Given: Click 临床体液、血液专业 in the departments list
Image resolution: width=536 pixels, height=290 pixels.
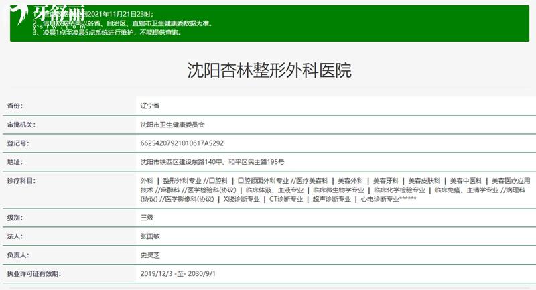Looking at the screenshot, I should 275,190.
